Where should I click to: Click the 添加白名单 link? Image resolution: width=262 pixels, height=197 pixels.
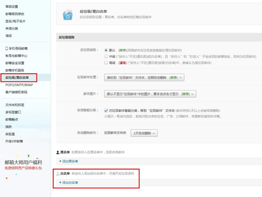(70, 183)
